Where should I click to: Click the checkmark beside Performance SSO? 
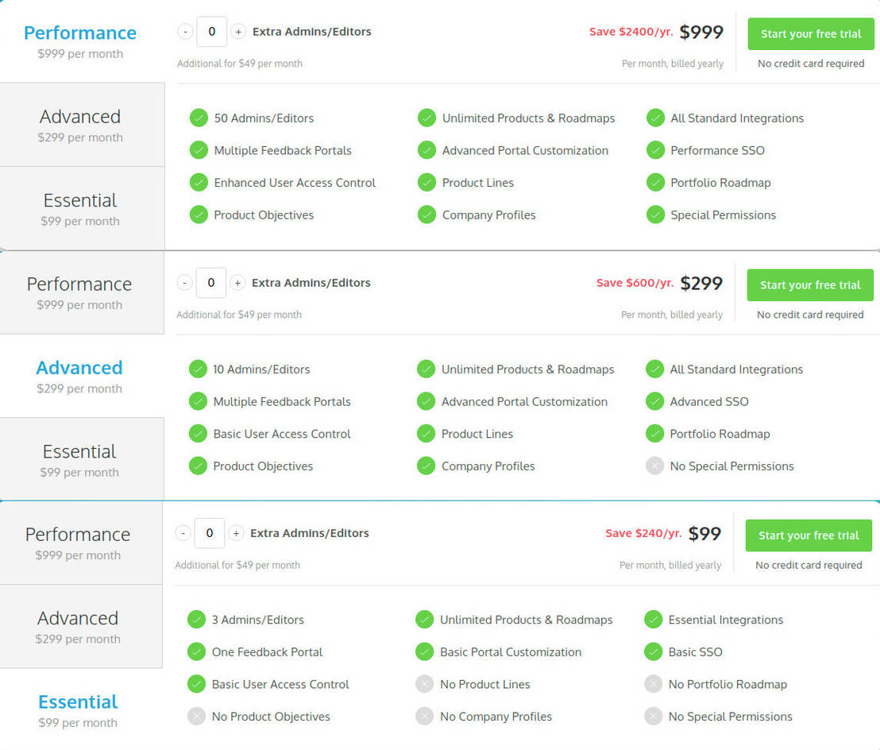pyautogui.click(x=655, y=150)
